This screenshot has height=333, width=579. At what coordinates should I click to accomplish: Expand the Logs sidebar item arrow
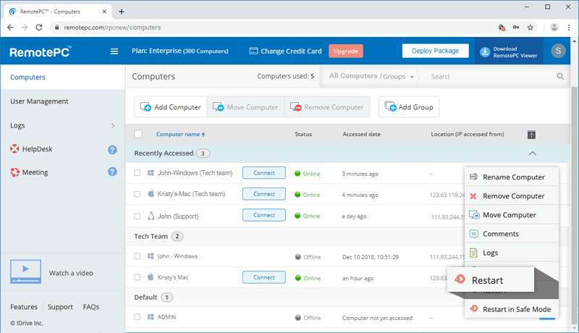113,126
